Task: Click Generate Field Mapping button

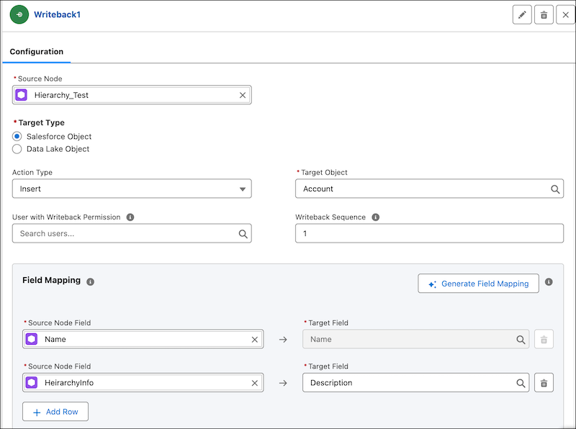Action: pos(478,284)
